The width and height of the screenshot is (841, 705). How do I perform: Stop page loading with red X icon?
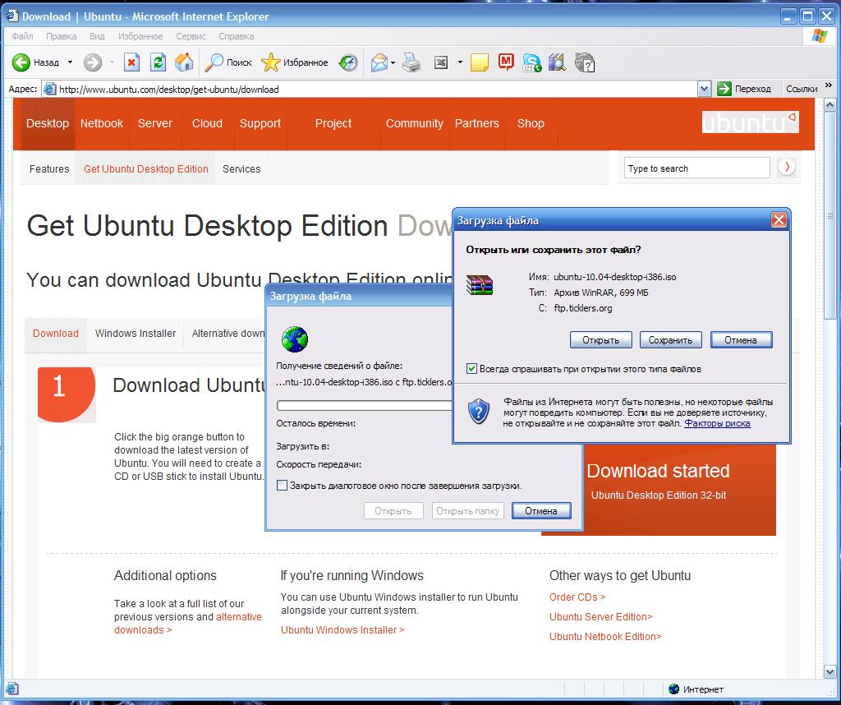[131, 62]
